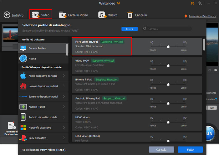Image resolution: width=219 pixels, height=155 pixels.
Task: Expand Huawei dispositivo portabile list
Action: click(42, 86)
